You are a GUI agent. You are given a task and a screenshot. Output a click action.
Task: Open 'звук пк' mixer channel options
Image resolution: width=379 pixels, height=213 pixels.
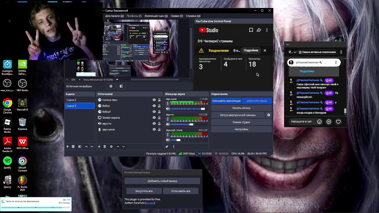[x=168, y=119]
